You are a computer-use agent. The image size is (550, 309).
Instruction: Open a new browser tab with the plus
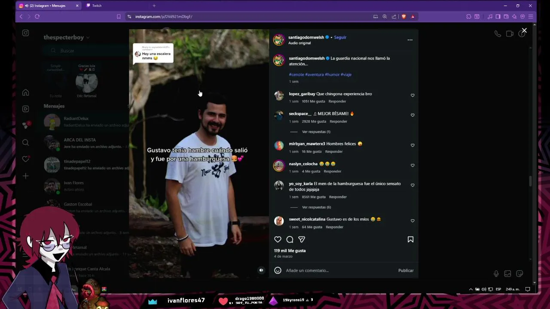click(x=154, y=6)
